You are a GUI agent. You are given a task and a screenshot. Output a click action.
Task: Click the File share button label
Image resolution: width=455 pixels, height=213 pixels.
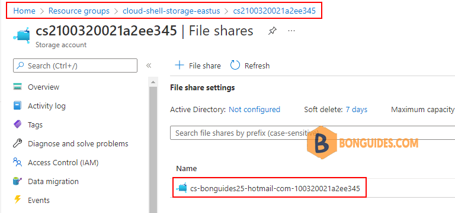tap(204, 66)
